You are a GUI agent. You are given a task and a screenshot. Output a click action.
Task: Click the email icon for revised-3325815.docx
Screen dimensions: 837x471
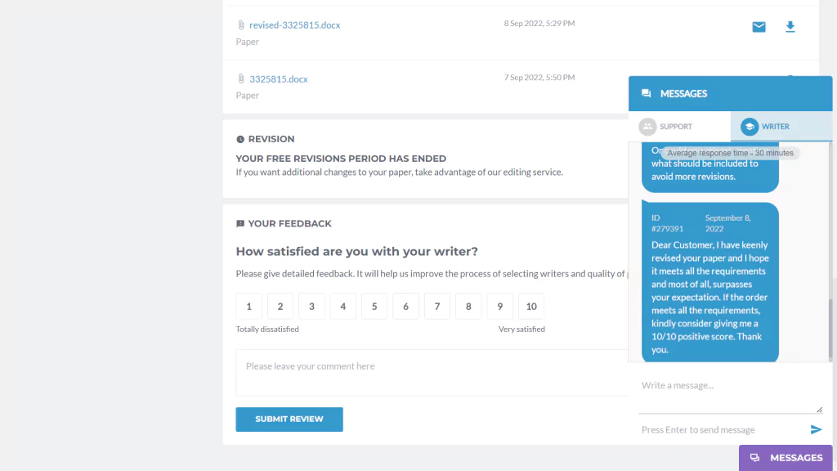click(x=759, y=27)
